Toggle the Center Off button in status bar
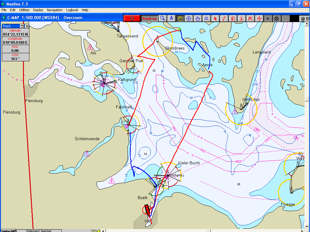310x232 pixels. coord(8,231)
